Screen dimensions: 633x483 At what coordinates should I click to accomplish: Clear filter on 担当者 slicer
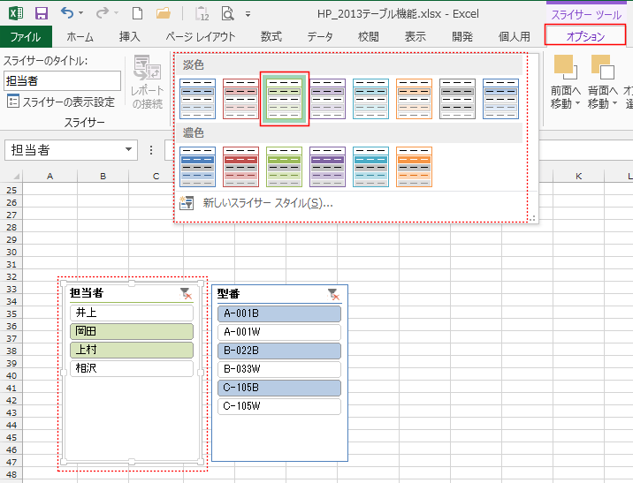(185, 293)
